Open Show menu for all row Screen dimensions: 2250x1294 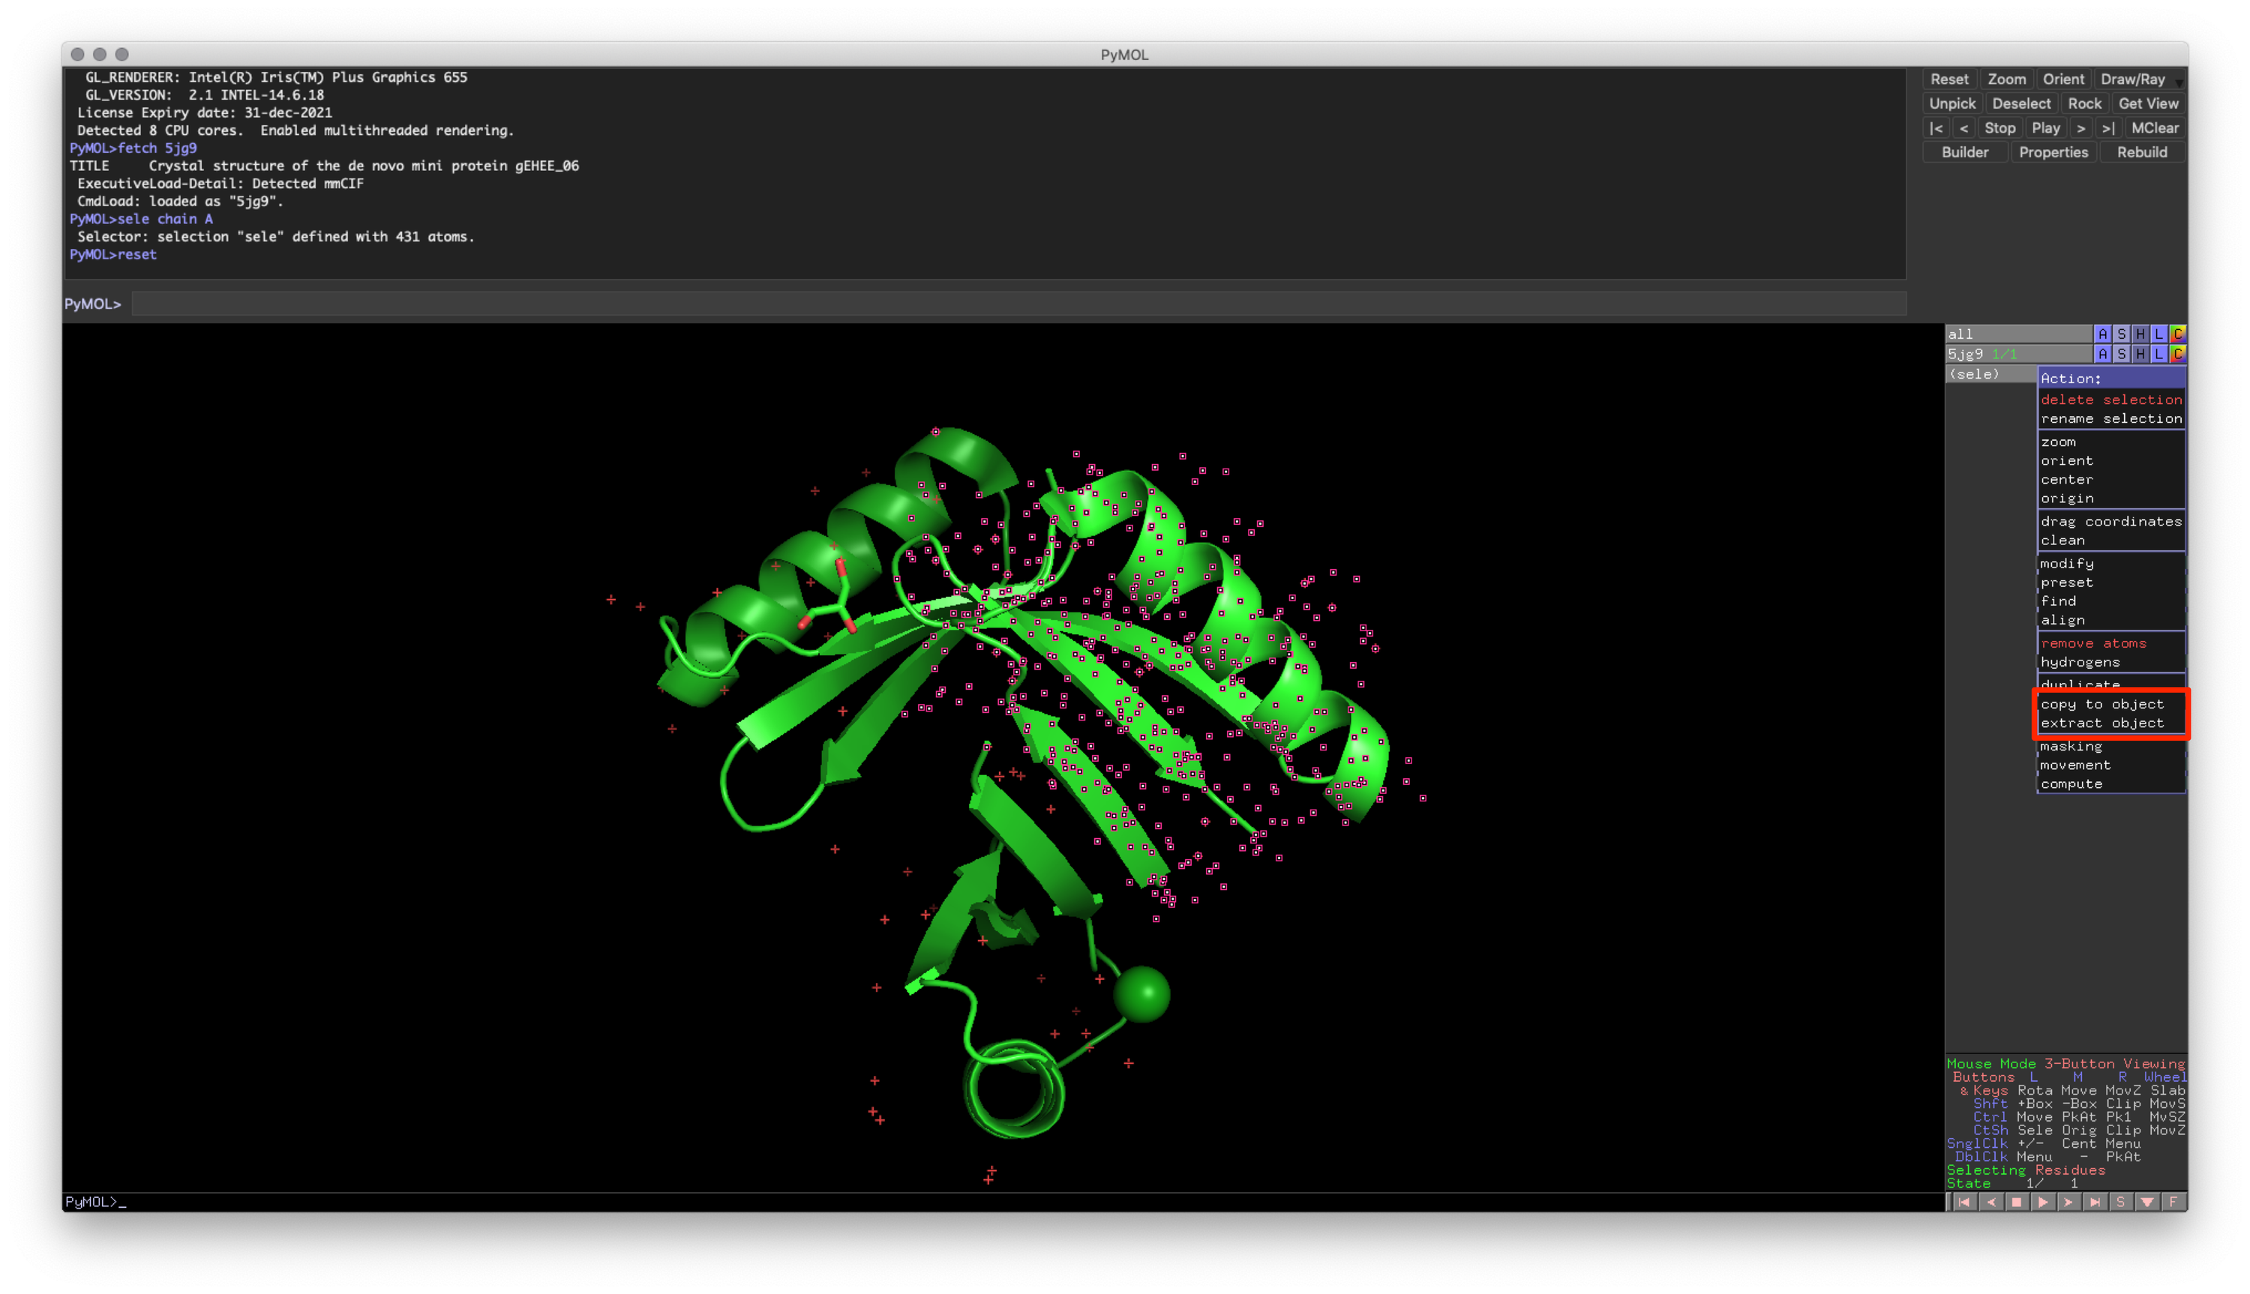[2121, 334]
